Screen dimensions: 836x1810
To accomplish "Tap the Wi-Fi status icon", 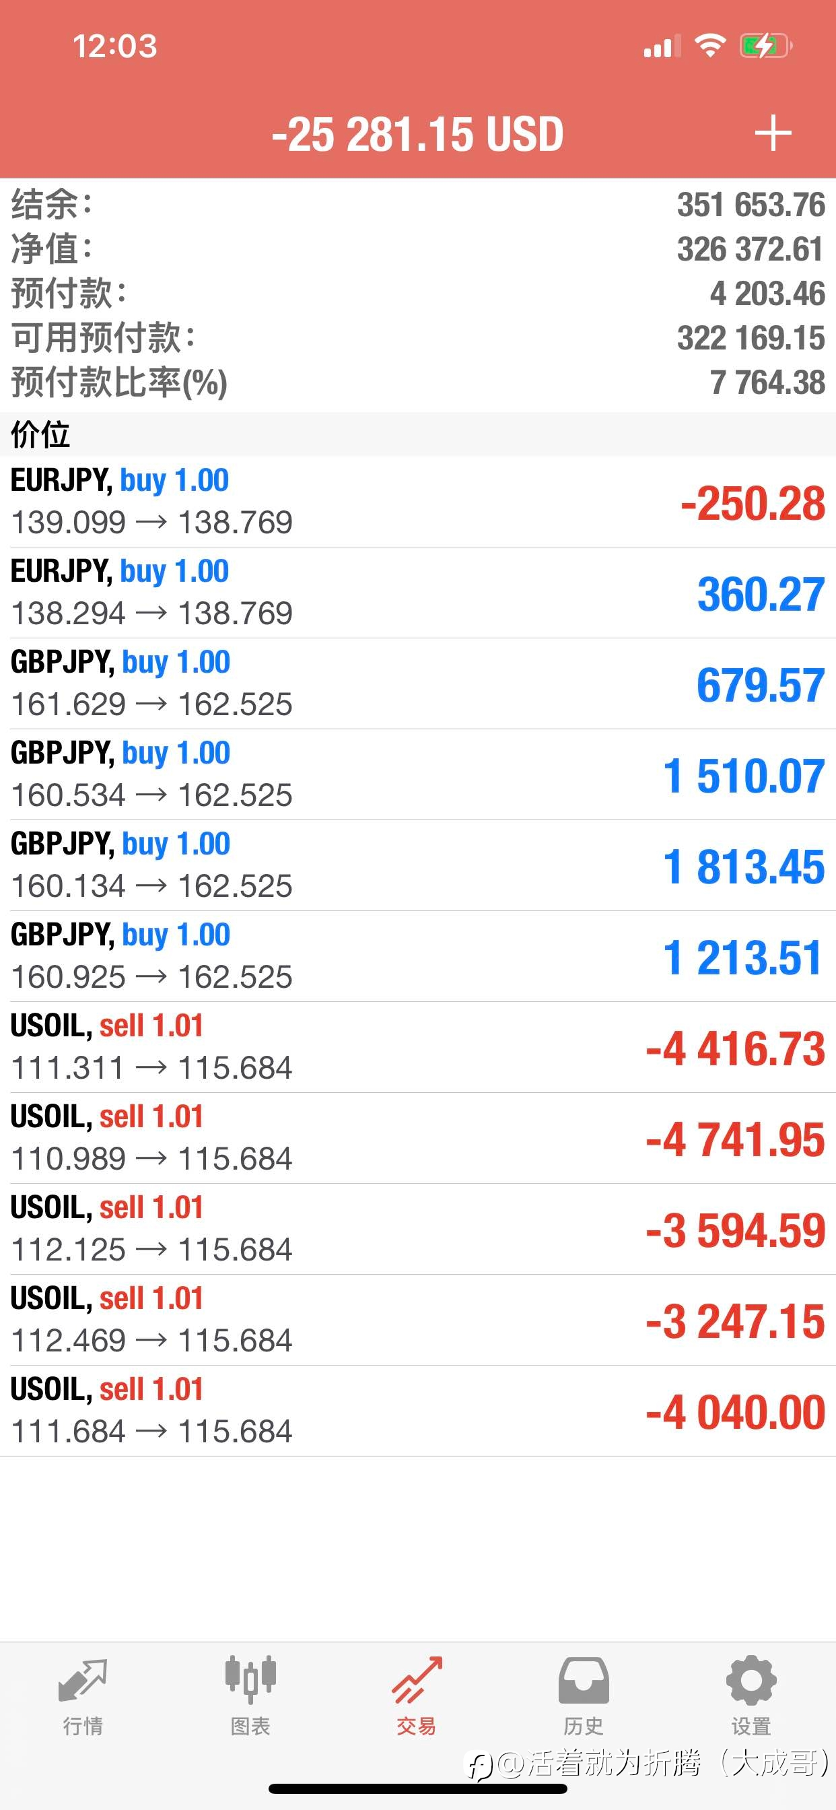I will [709, 46].
